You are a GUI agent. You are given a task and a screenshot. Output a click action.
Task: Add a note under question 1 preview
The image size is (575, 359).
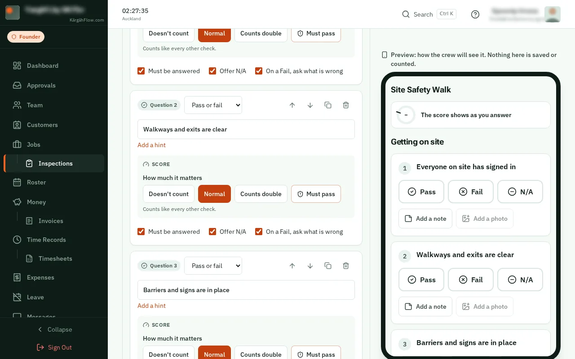(425, 219)
